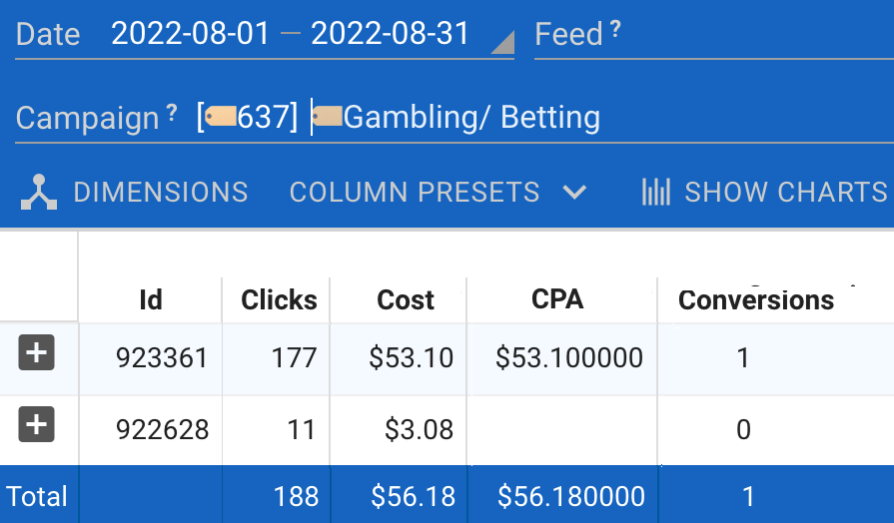The width and height of the screenshot is (894, 523).
Task: Click the Feed help question mark
Action: pos(615,31)
